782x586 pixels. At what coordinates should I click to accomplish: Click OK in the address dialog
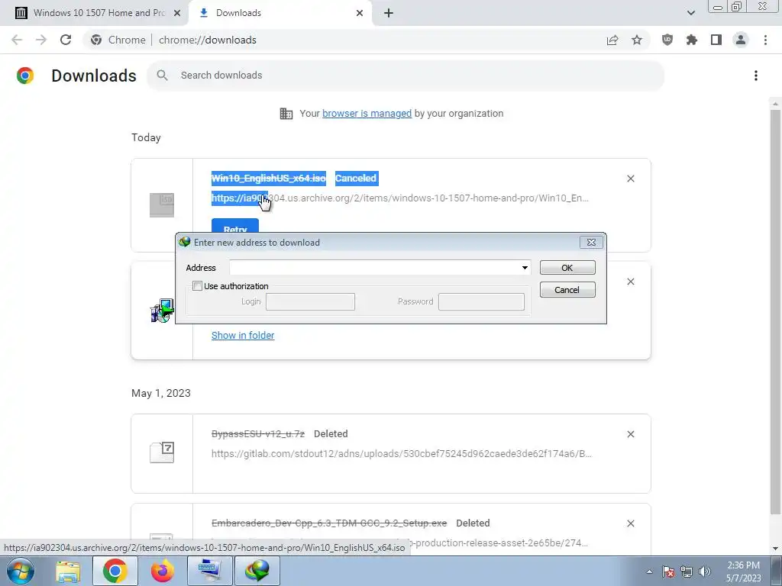pyautogui.click(x=567, y=268)
